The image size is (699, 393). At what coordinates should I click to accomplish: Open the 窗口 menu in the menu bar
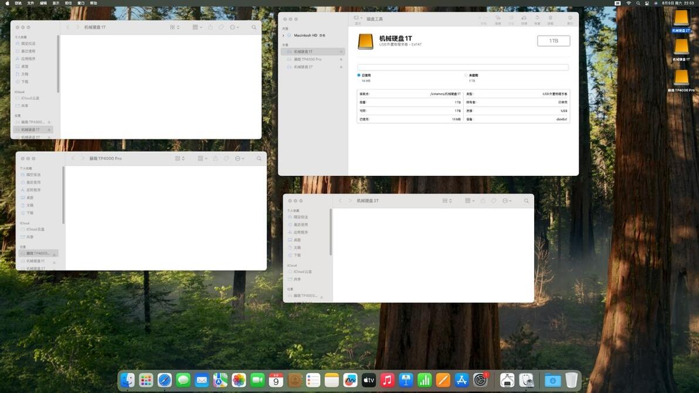(81, 3)
